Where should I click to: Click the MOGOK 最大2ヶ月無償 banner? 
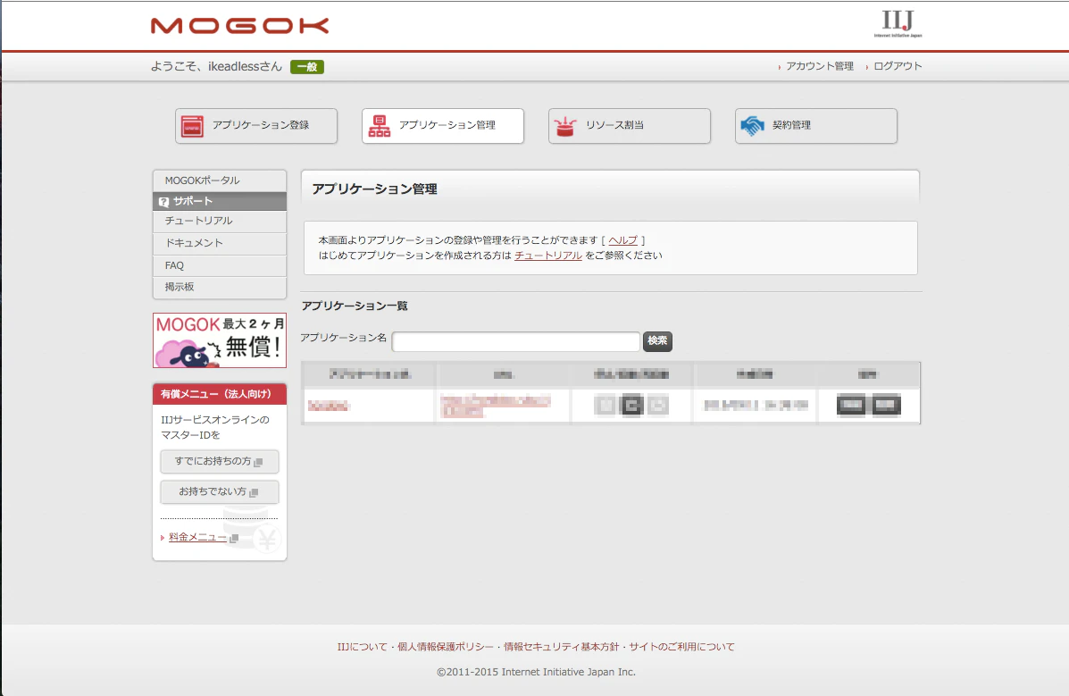click(x=220, y=340)
